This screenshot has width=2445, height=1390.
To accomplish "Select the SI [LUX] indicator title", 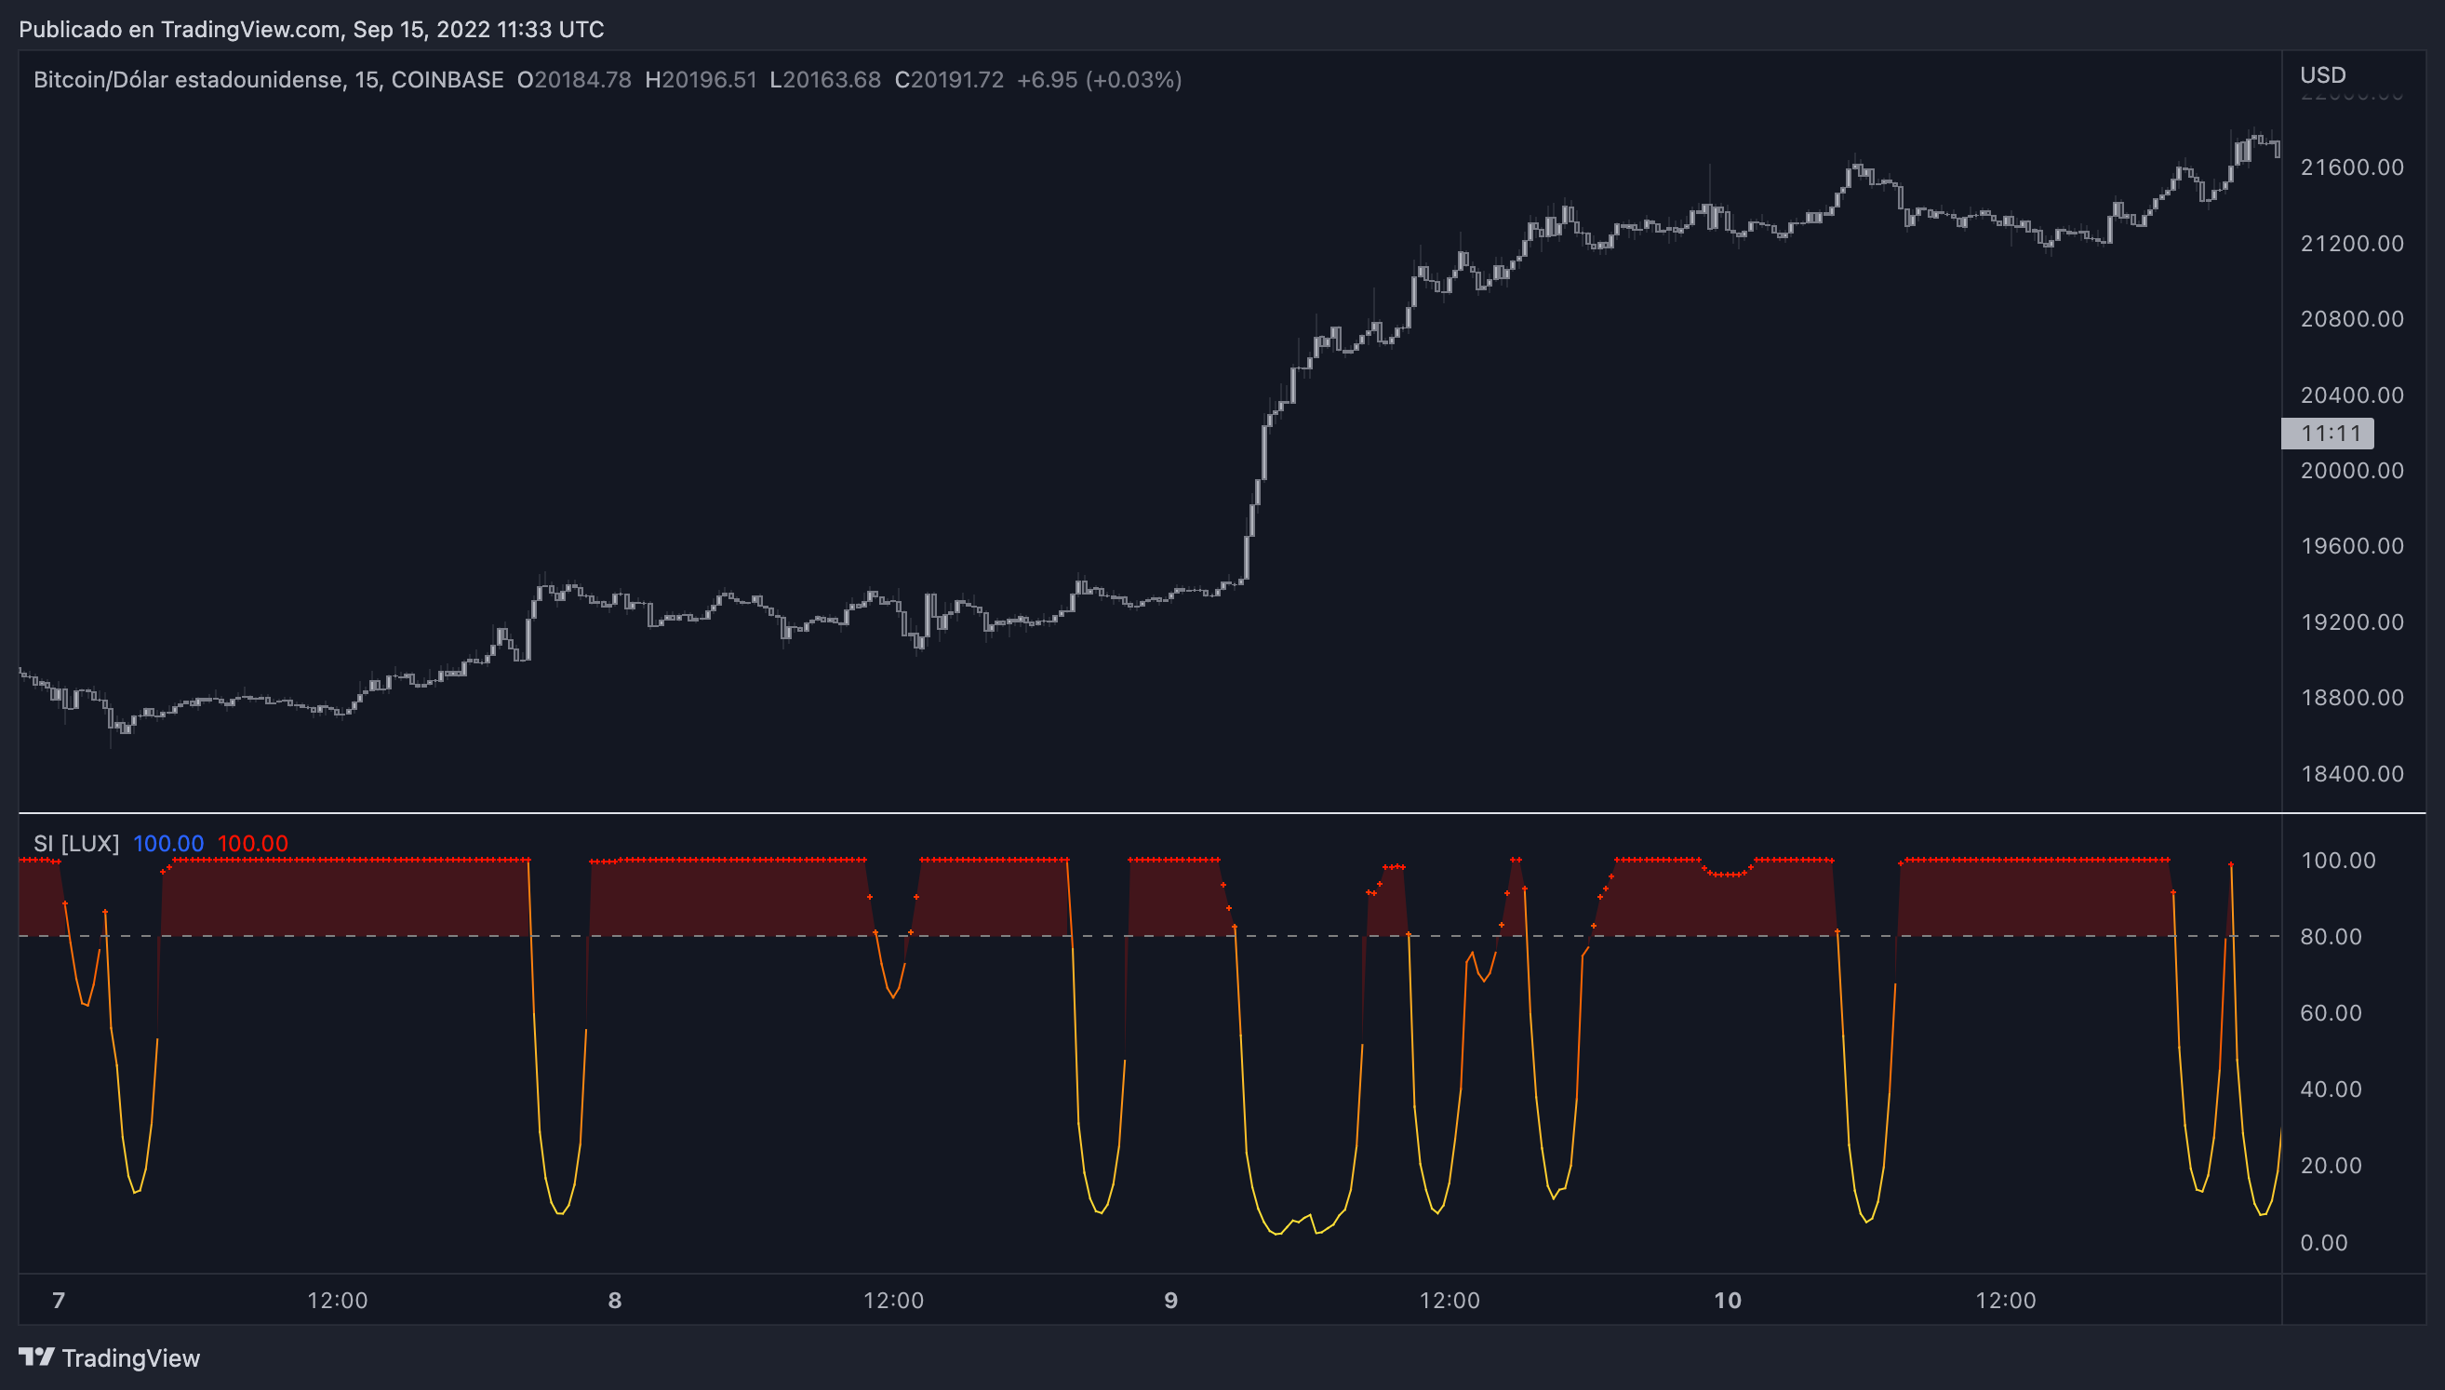I will click(76, 843).
